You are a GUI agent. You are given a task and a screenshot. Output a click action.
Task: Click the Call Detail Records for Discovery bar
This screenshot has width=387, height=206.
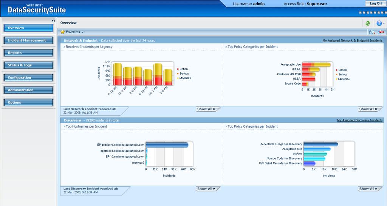(x=310, y=163)
